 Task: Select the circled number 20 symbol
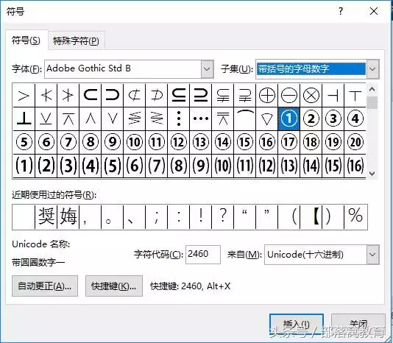click(355, 142)
